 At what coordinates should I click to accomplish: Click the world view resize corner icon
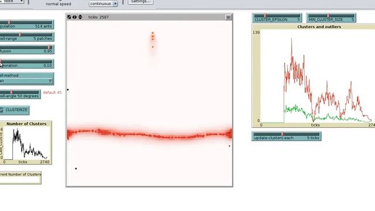(x=69, y=17)
